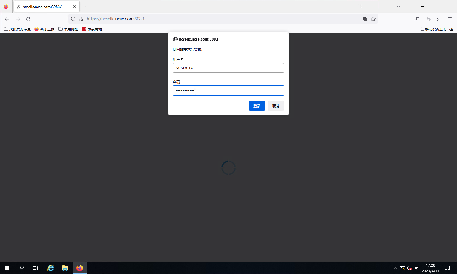Open a new browser tab
Image resolution: width=457 pixels, height=274 pixels.
click(86, 7)
